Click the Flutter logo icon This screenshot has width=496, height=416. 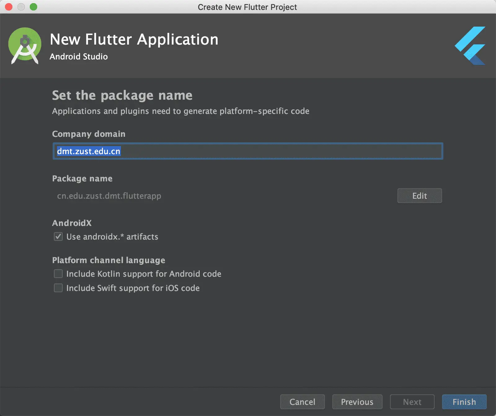[x=470, y=46]
